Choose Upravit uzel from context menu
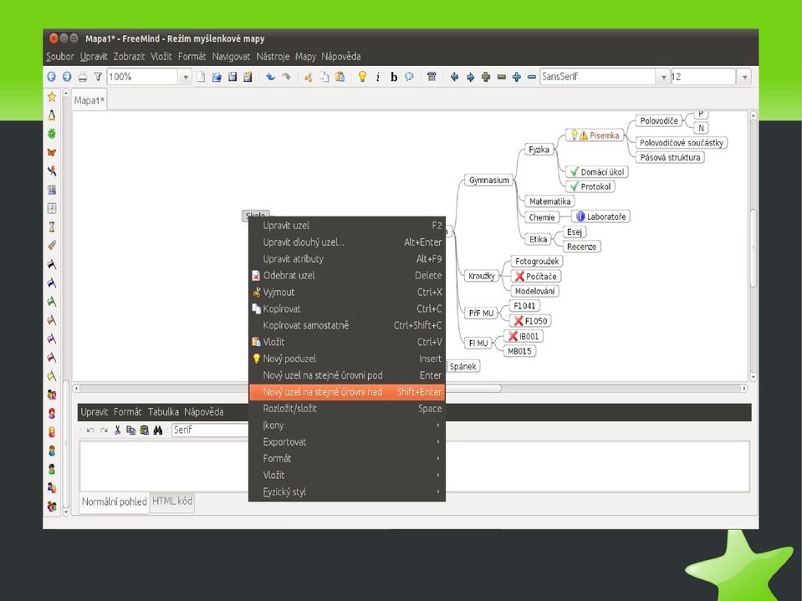The height and width of the screenshot is (601, 802). pyautogui.click(x=347, y=226)
